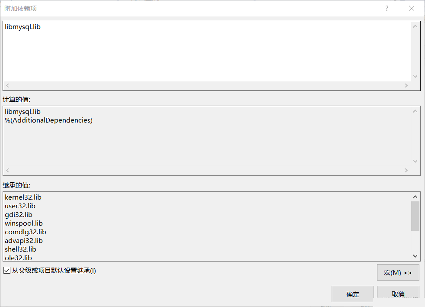
Task: Open the macros panel with 宏(M) >> button
Action: pos(397,272)
